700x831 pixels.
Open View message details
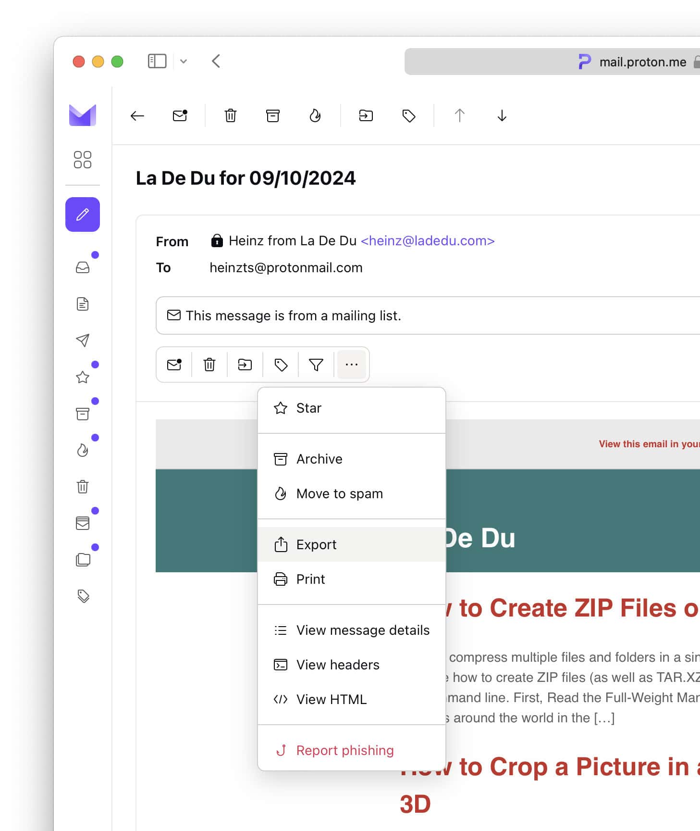[352, 630]
